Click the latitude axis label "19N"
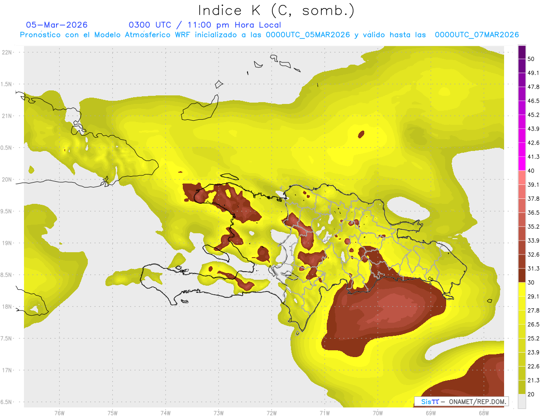 click(8, 243)
